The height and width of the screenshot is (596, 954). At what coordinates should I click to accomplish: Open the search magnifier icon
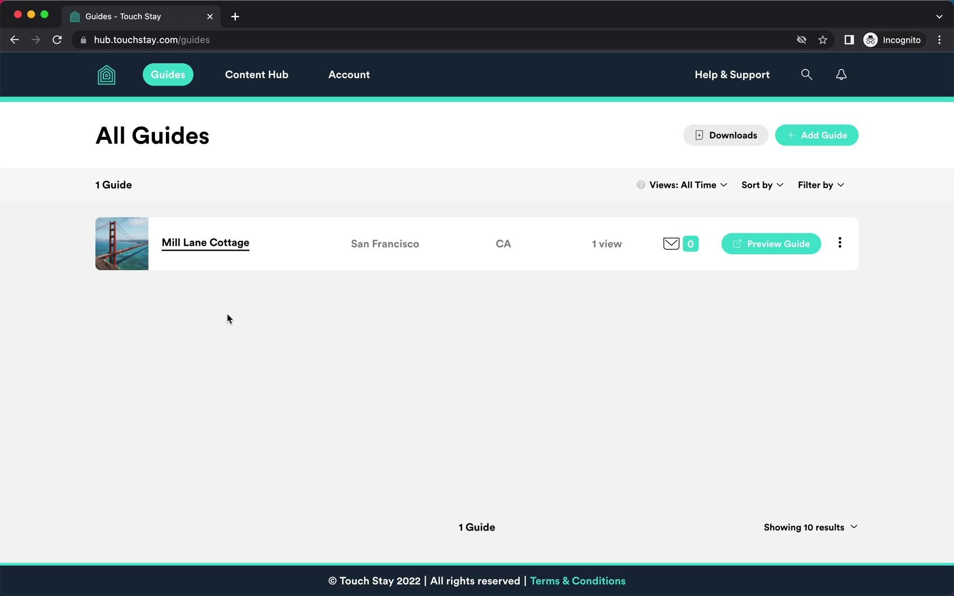(x=806, y=74)
